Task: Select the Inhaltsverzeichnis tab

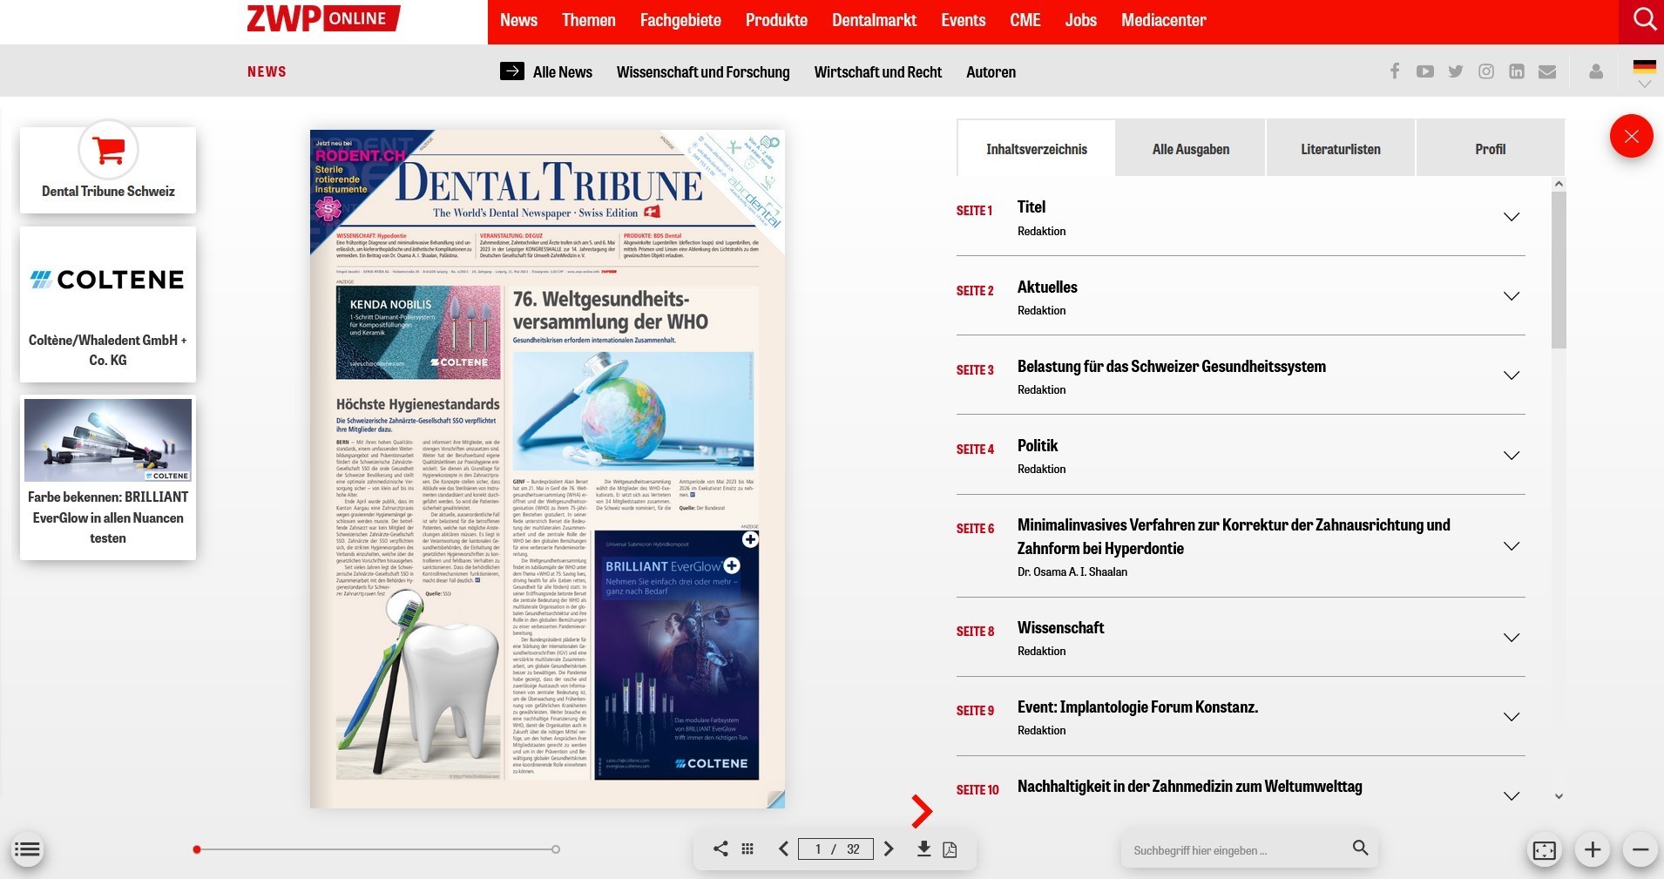Action: coord(1036,149)
